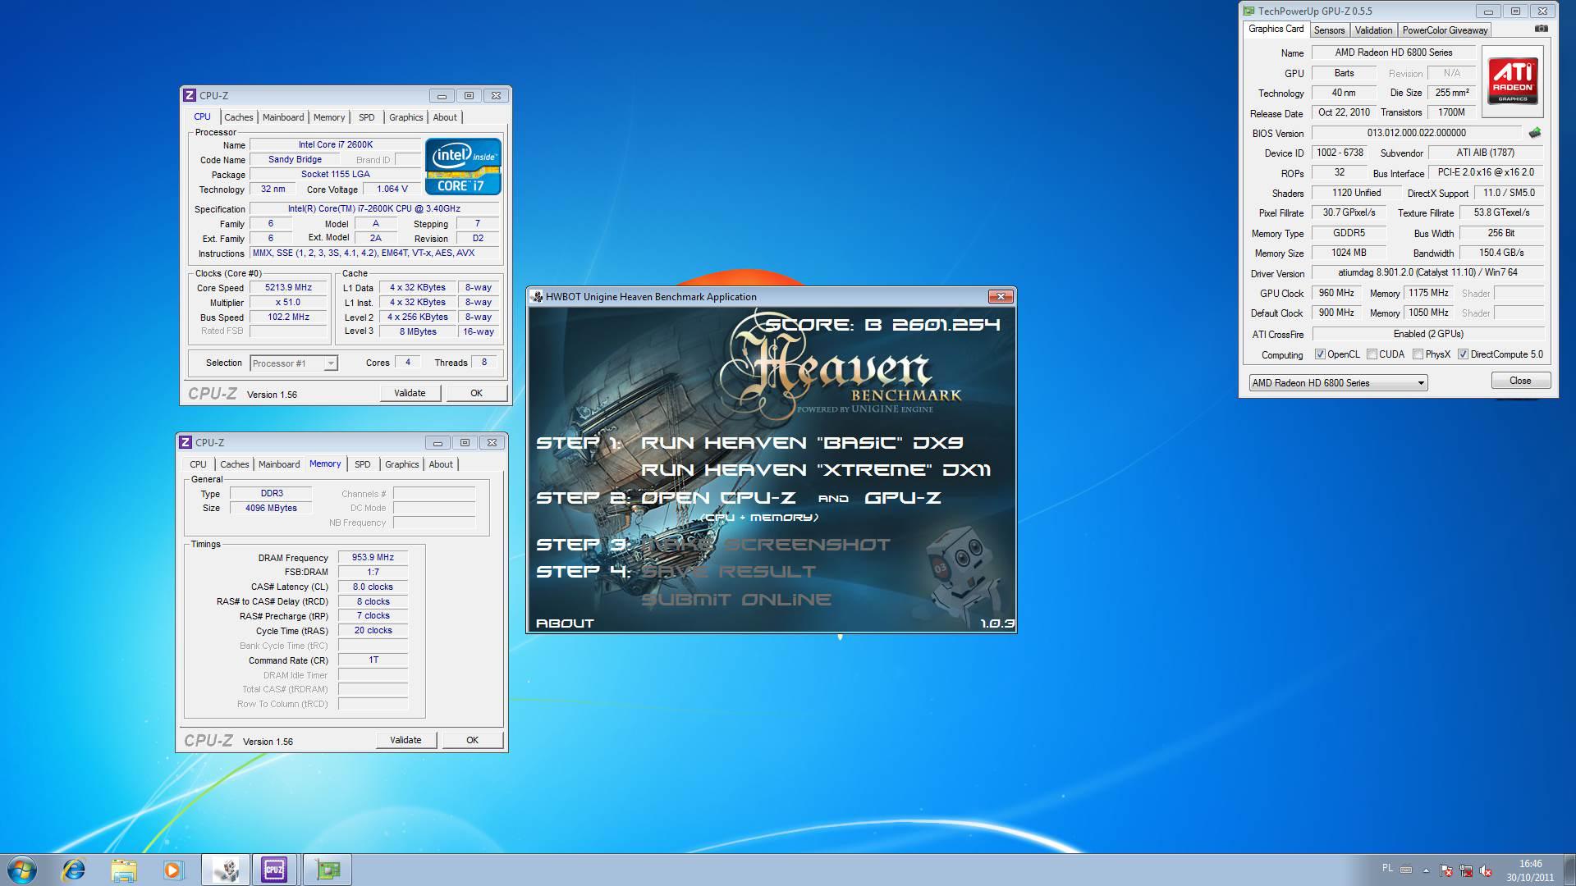The image size is (1576, 886).
Task: Open Mainboard tab in upper CPU-Z window
Action: point(283,117)
